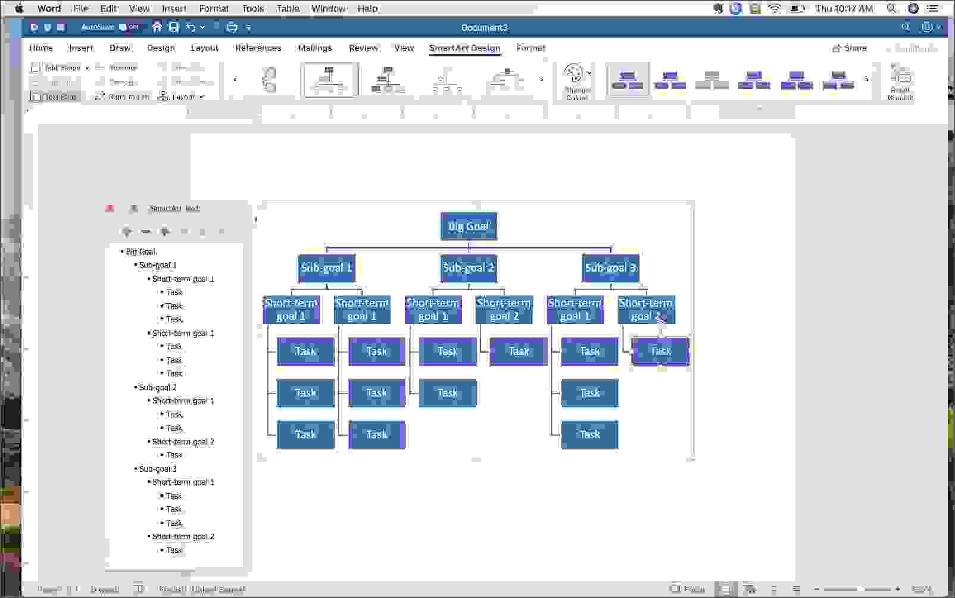Open the Layout dropdown in the ribbon

pyautogui.click(x=182, y=96)
